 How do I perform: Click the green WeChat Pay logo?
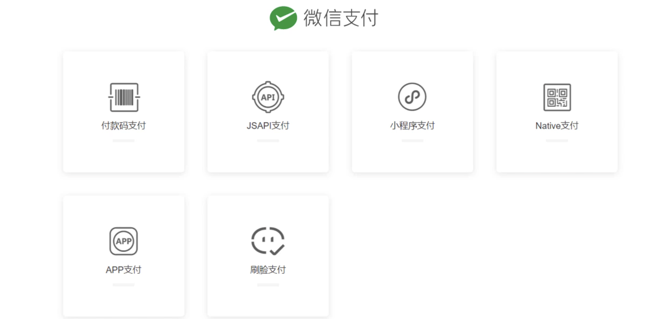coord(283,18)
